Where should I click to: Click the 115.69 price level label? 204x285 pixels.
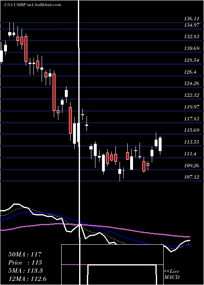pyautogui.click(x=192, y=130)
